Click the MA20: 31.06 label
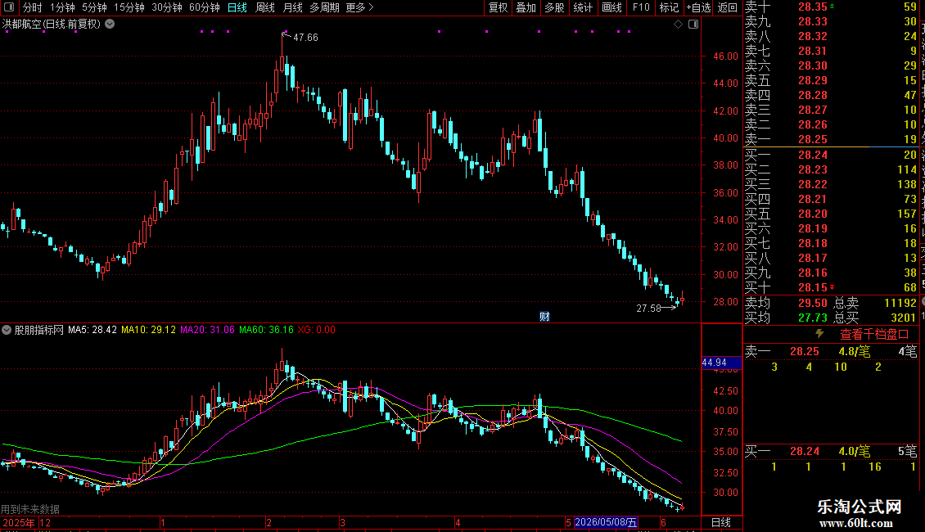Image resolution: width=925 pixels, height=532 pixels. pos(207,330)
